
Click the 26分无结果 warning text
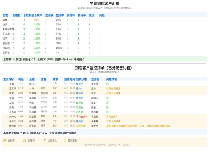click(x=115, y=121)
